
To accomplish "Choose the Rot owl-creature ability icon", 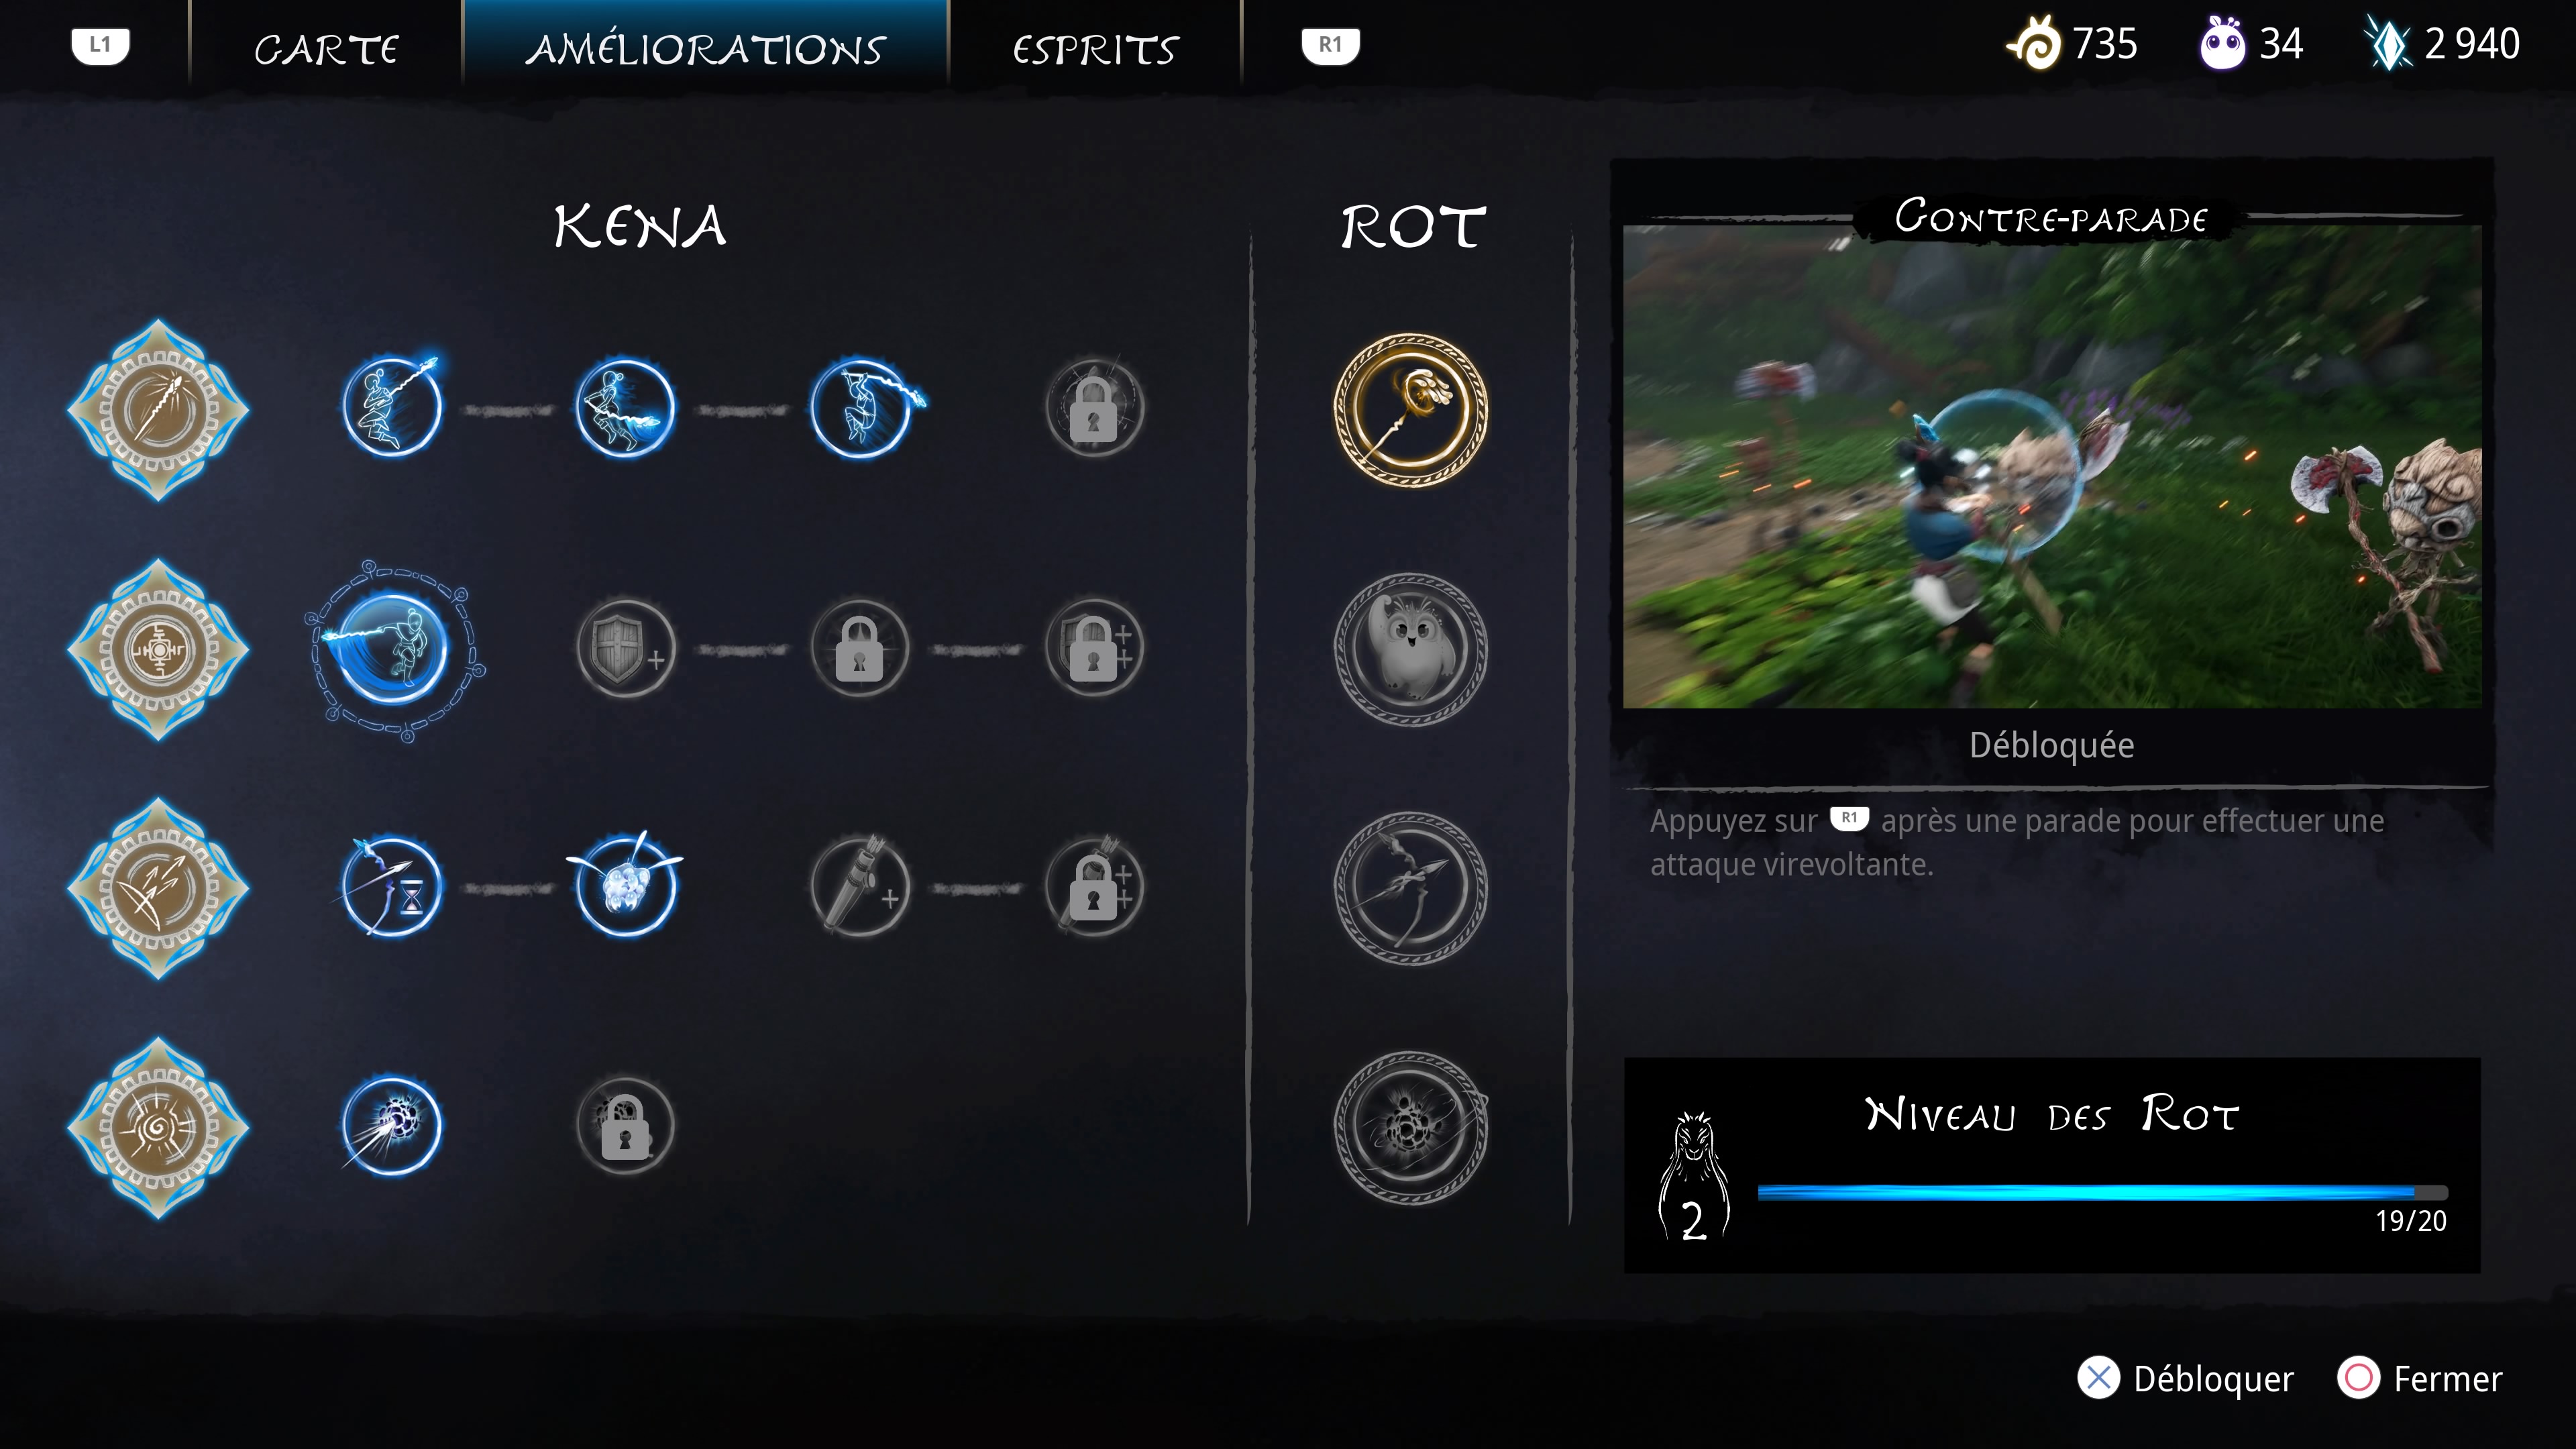I will pos(1410,649).
